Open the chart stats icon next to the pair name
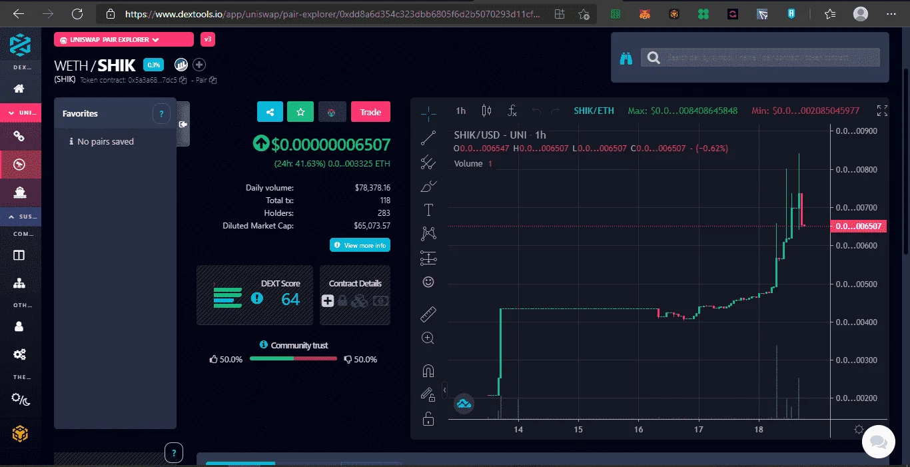 point(181,65)
